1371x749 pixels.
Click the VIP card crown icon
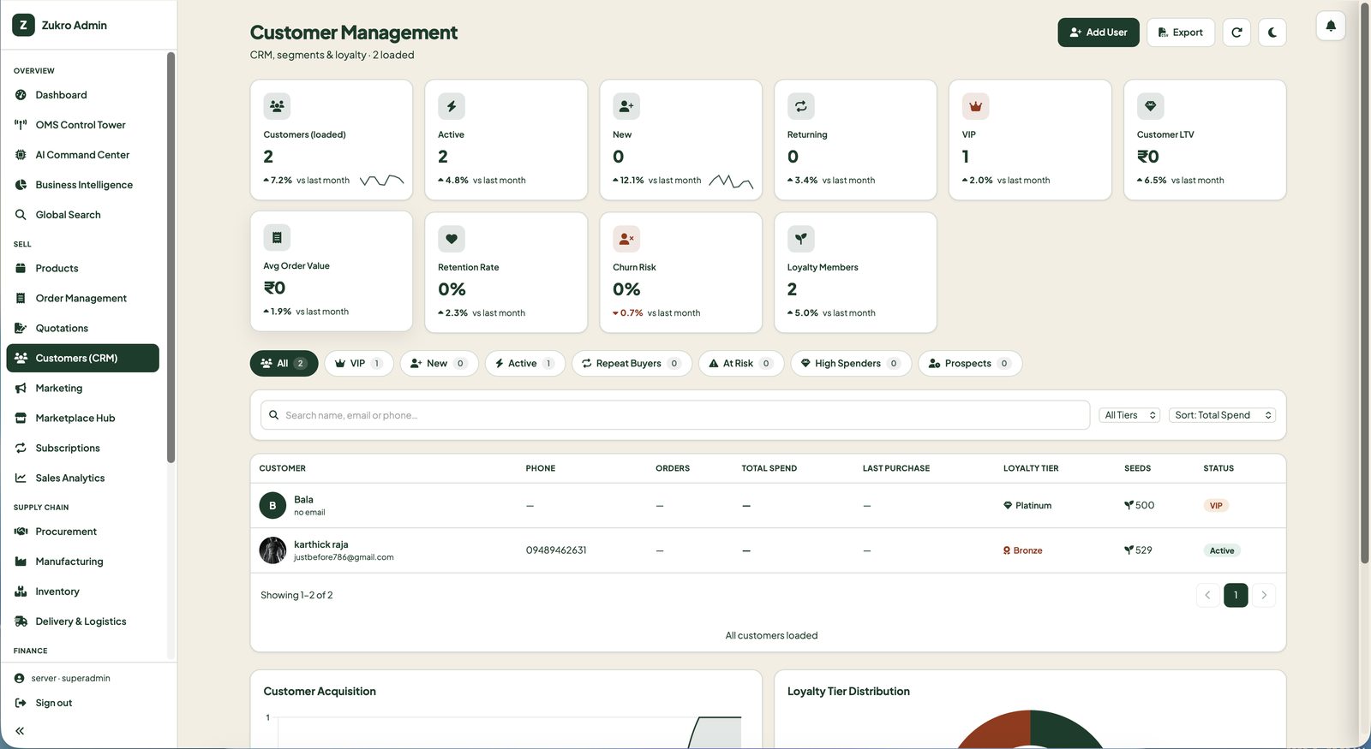click(x=976, y=106)
